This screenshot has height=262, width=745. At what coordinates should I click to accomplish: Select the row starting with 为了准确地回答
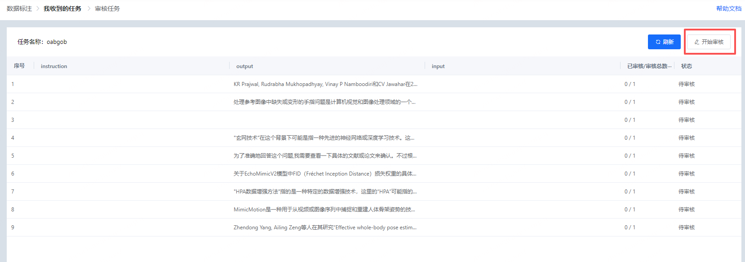(x=374, y=155)
